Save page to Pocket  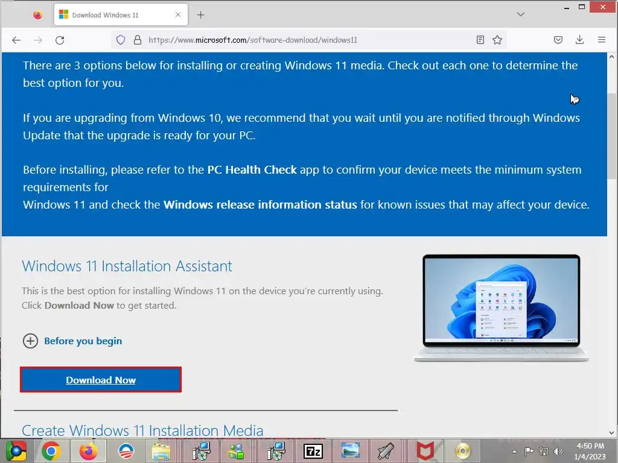(x=558, y=40)
